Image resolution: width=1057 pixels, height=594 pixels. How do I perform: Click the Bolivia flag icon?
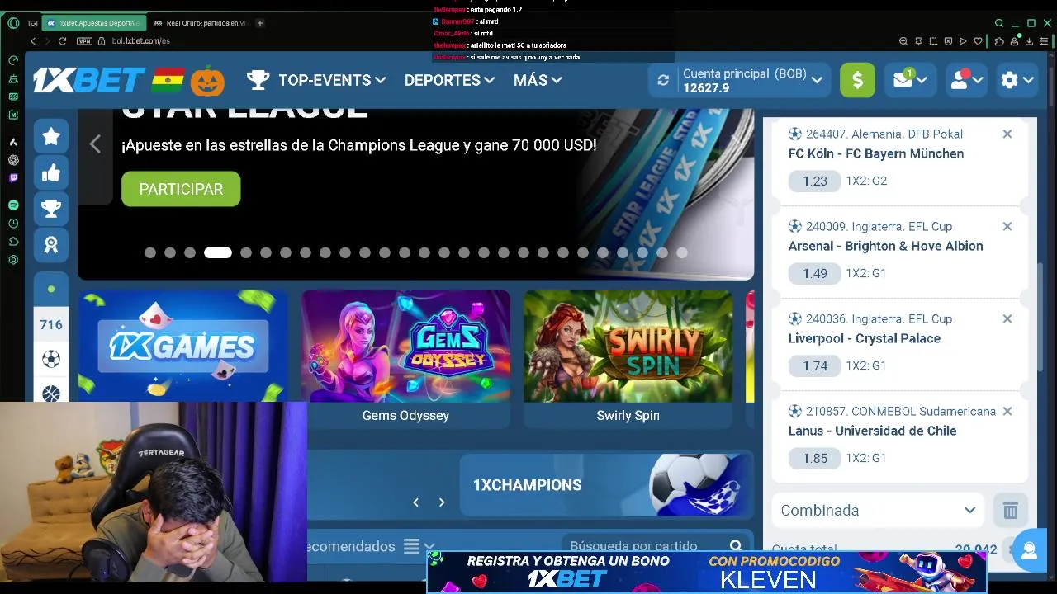(168, 80)
